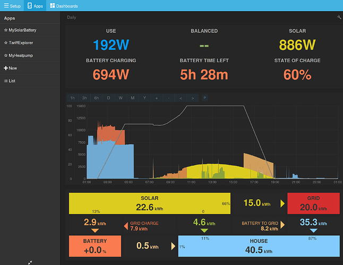The image size is (343, 265).
Task: Click the 2.9 kWh solar-to-battery value
Action: point(95,223)
